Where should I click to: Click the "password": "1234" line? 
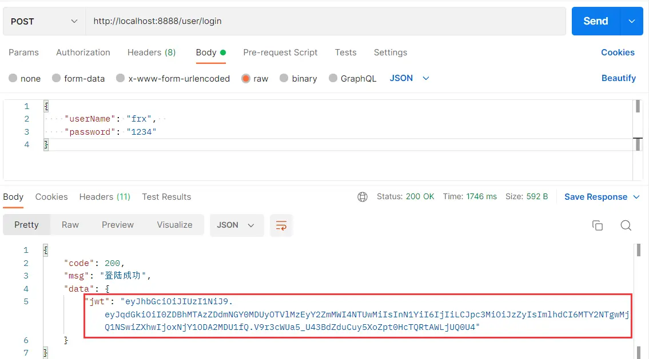(x=110, y=132)
